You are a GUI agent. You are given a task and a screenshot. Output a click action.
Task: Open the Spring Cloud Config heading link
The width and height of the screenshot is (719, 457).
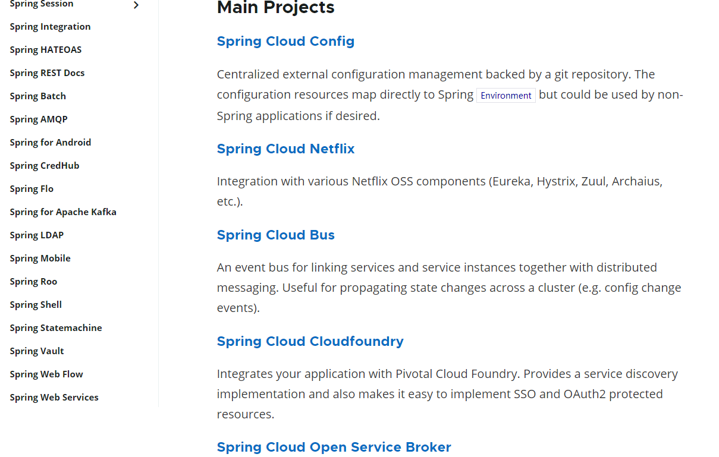(285, 42)
